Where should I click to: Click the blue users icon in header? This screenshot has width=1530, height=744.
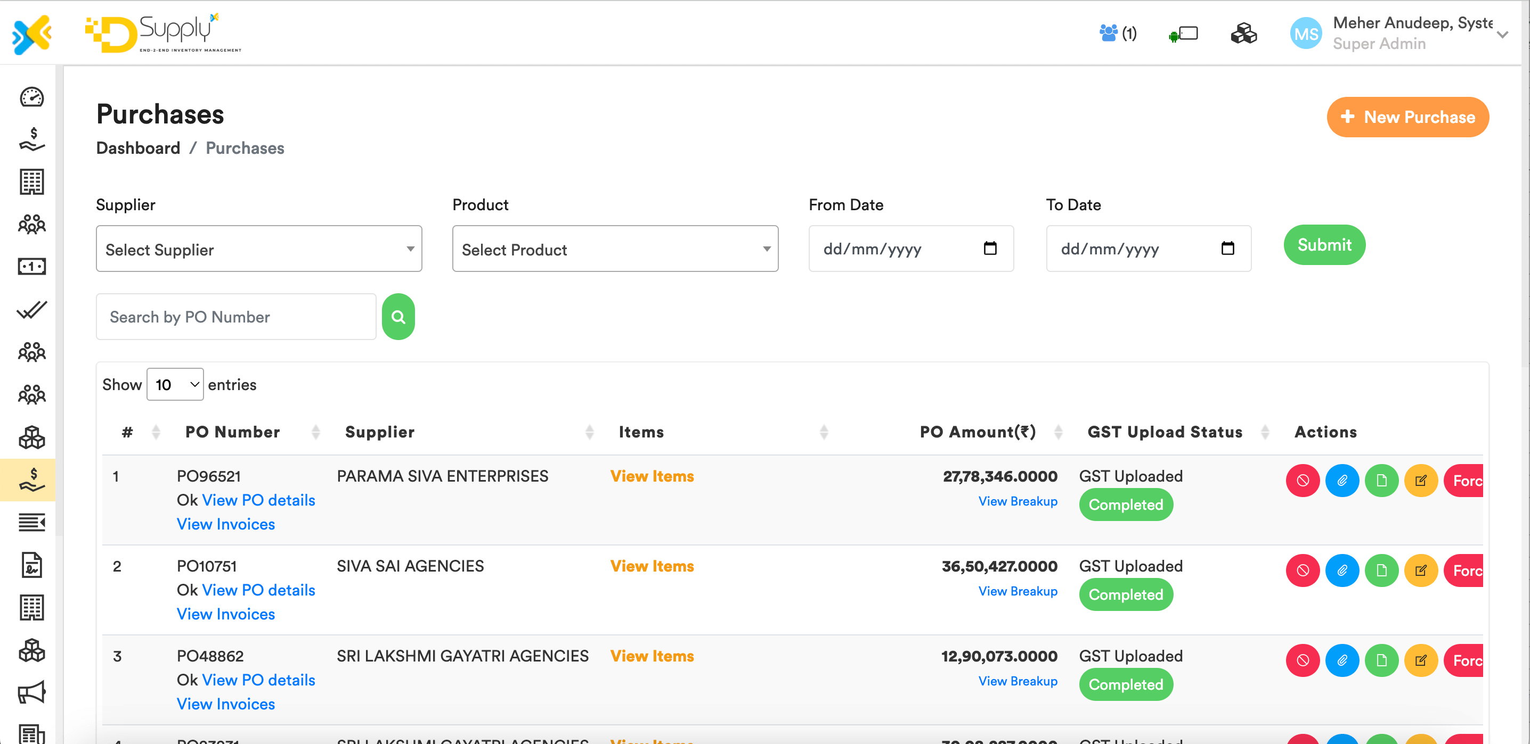click(1108, 33)
